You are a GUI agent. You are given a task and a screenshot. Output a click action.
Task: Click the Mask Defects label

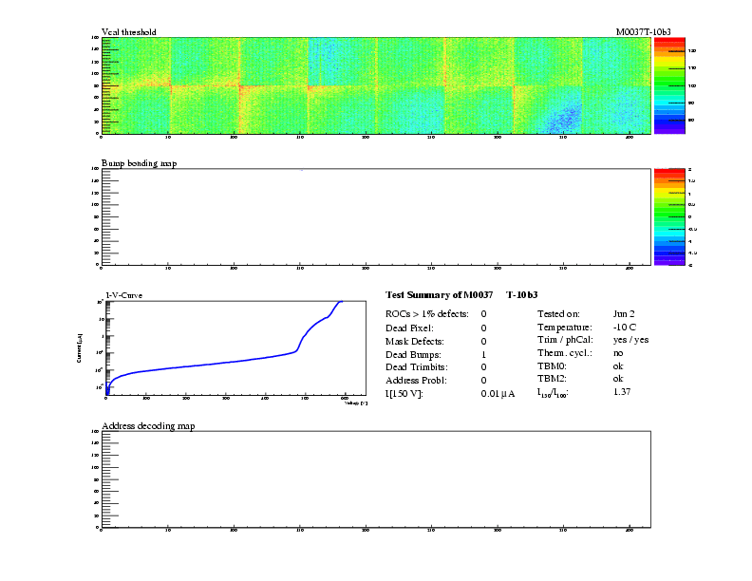pos(413,340)
